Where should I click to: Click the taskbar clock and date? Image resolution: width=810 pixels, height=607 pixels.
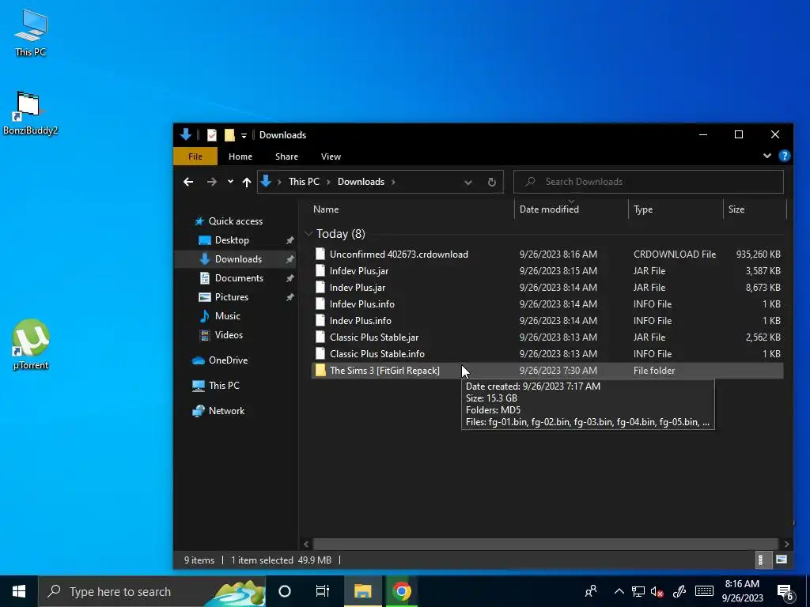pyautogui.click(x=742, y=591)
